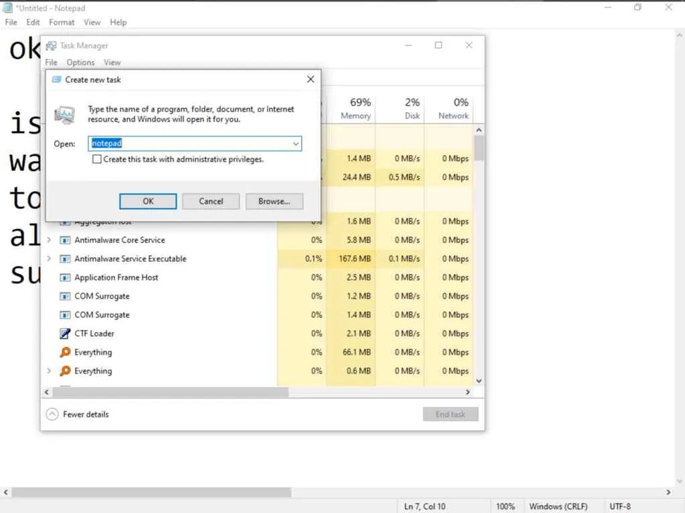685x513 pixels.
Task: Click the 167.6 MB memory value
Action: (355, 259)
